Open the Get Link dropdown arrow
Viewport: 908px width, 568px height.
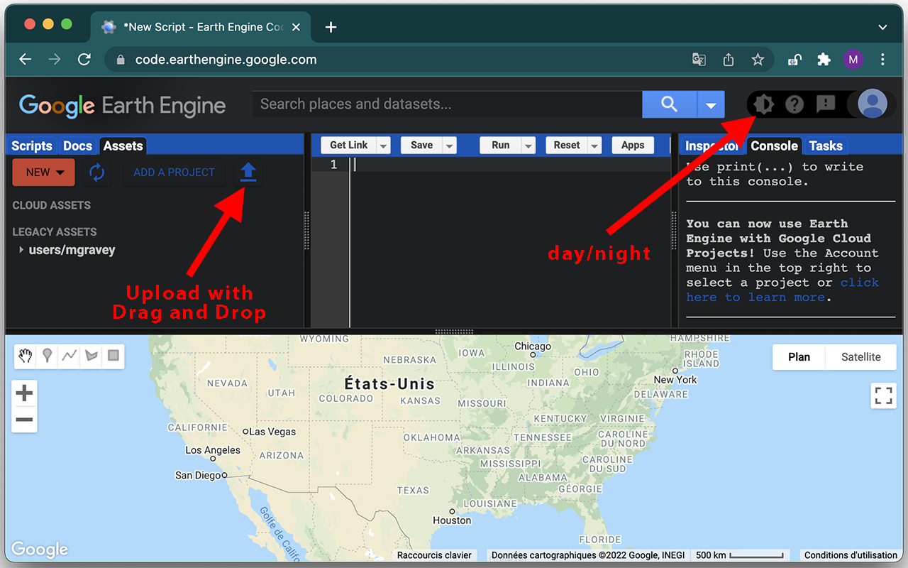383,146
